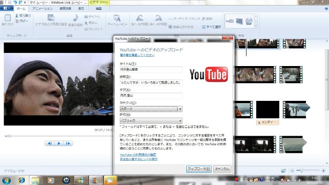Open the Category (カテゴリ) dropdown showing スポーツ
The image size is (329, 185).
point(151,109)
